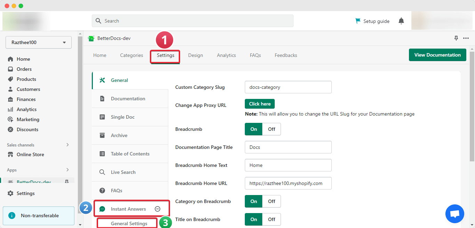Click the Custom Category Slug field

pos(288,87)
